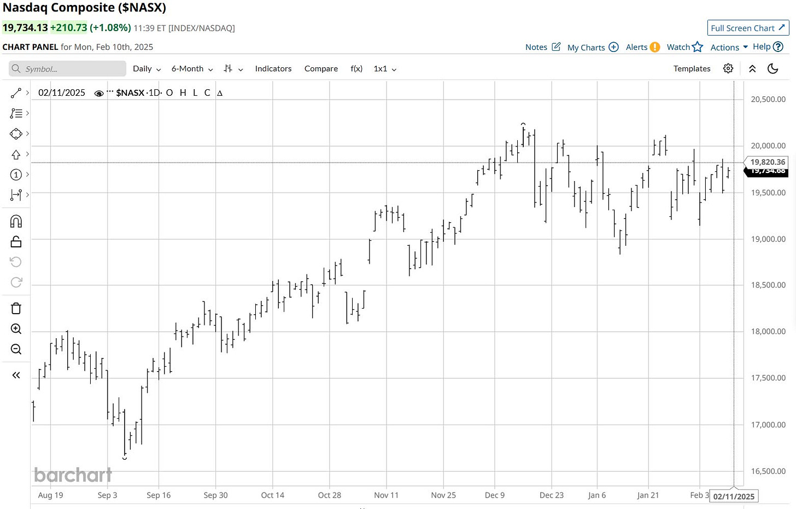The width and height of the screenshot is (796, 509).
Task: Select the shapes drawing tool
Action: tap(16, 134)
